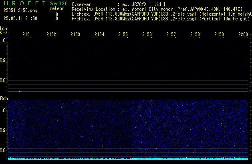Image resolution: width=252 pixels, height=164 pixels.
Task: Click the 2158 time marker
Action: click(x=195, y=34)
